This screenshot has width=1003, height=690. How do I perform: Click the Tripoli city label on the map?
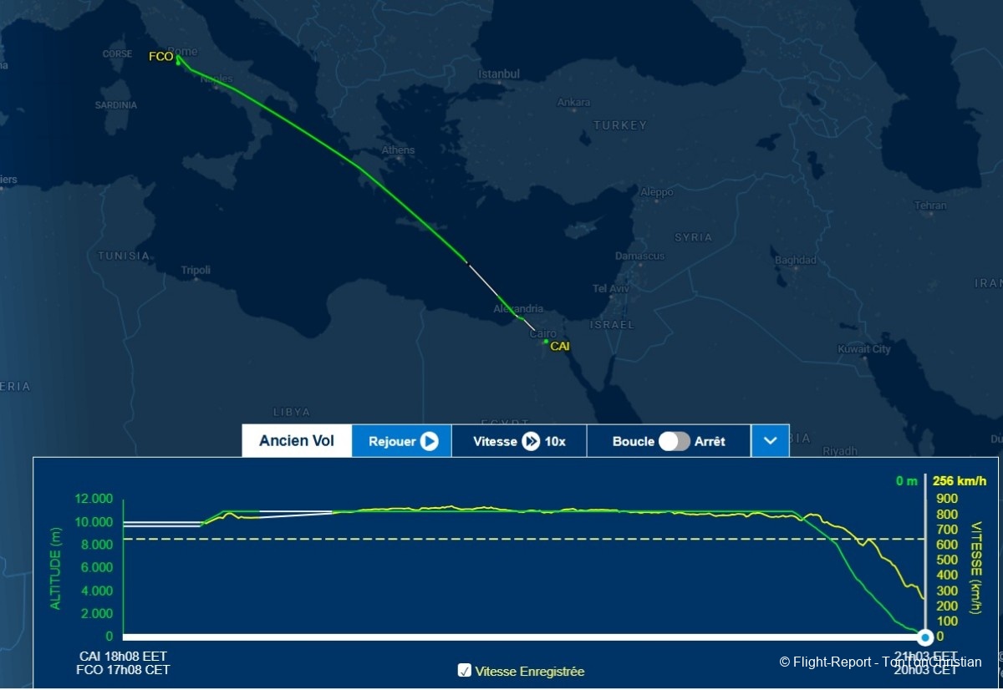click(x=196, y=271)
